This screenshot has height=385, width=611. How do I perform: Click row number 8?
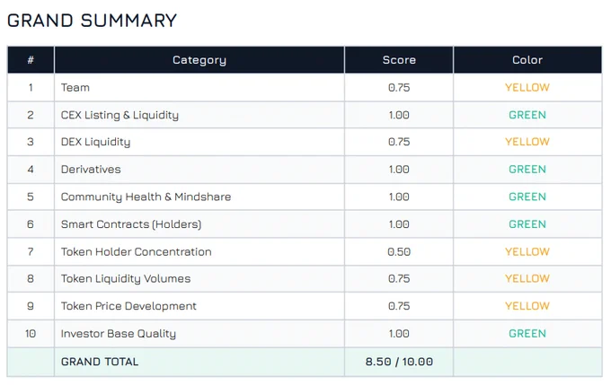pyautogui.click(x=31, y=279)
